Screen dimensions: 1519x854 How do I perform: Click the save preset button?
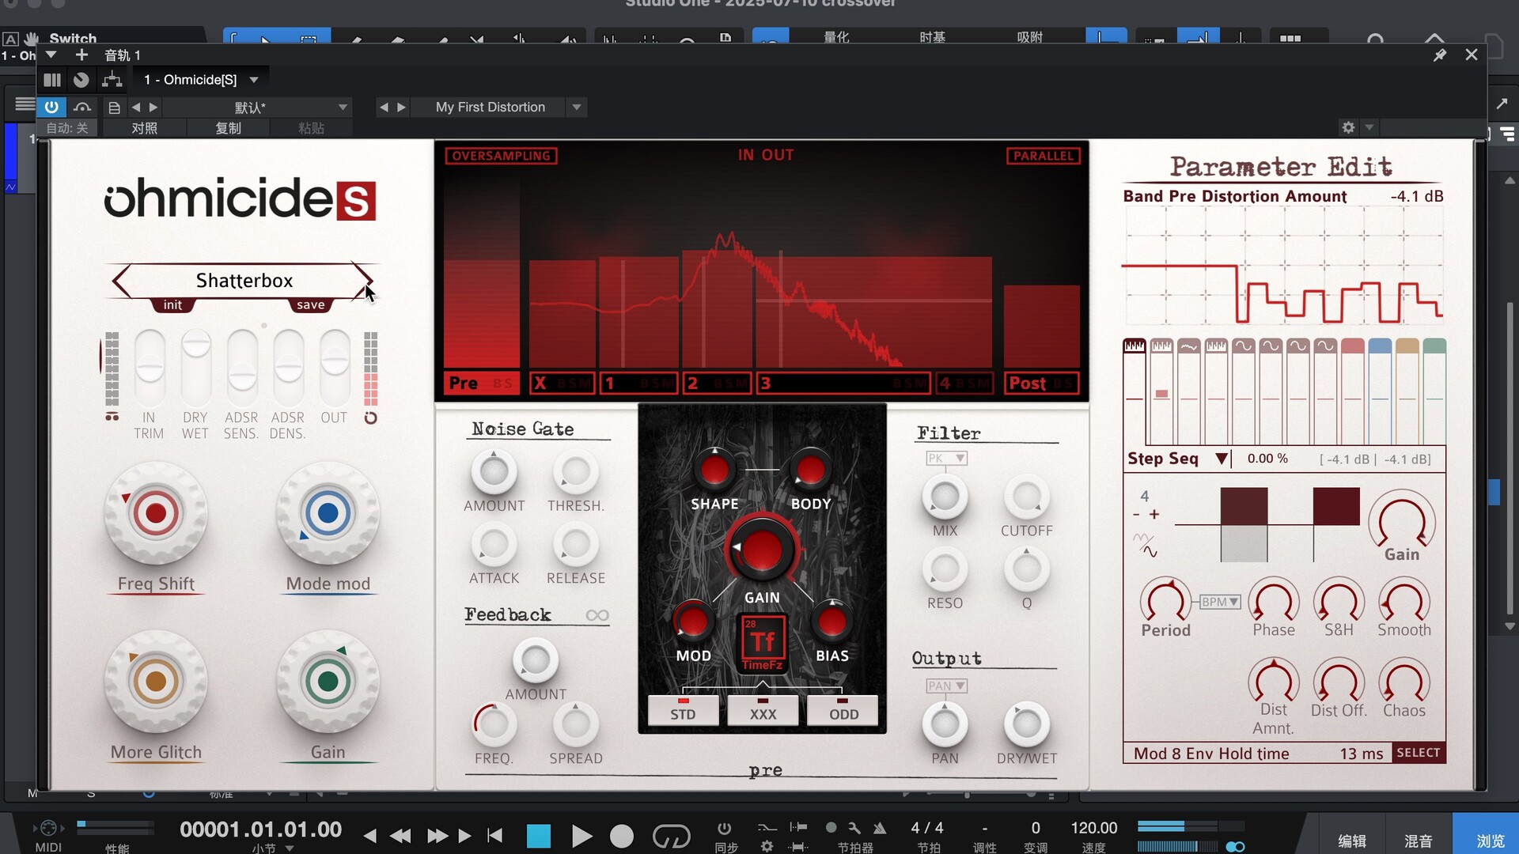(x=311, y=305)
